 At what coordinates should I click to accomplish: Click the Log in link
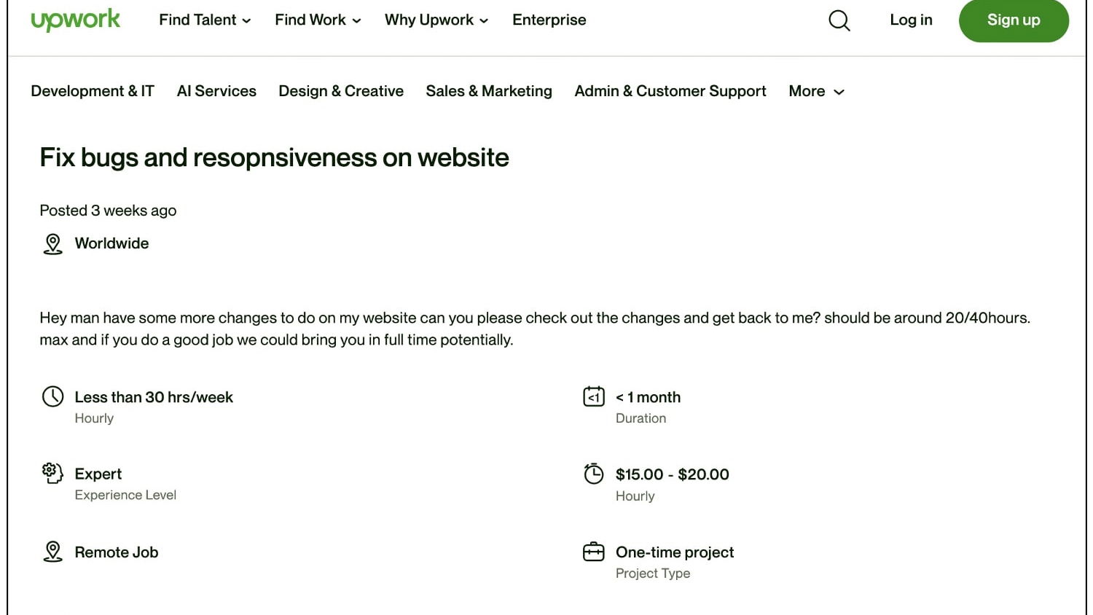[911, 20]
